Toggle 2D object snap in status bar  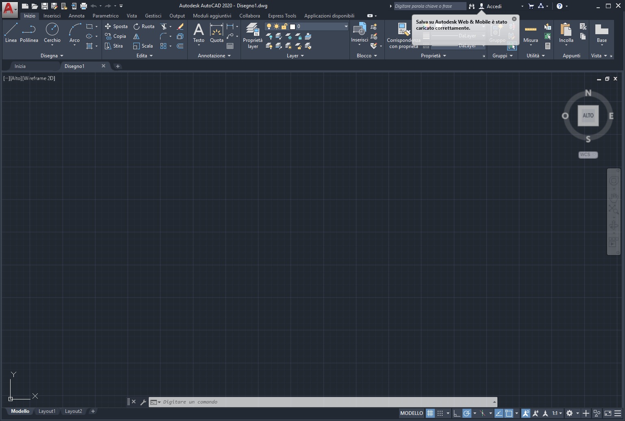(509, 413)
